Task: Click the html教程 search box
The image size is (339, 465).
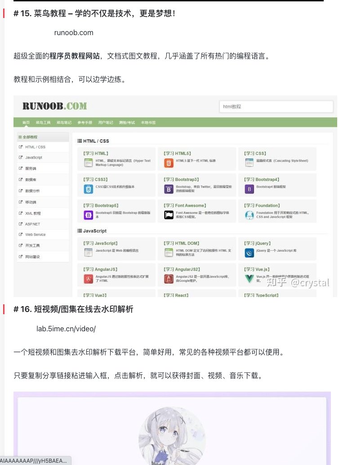Action: coord(276,107)
